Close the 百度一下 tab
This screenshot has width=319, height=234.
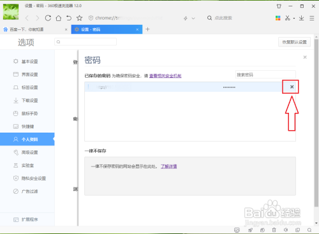click(x=66, y=29)
